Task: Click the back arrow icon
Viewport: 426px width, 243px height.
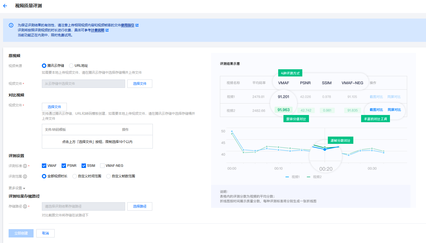Action: click(5, 6)
